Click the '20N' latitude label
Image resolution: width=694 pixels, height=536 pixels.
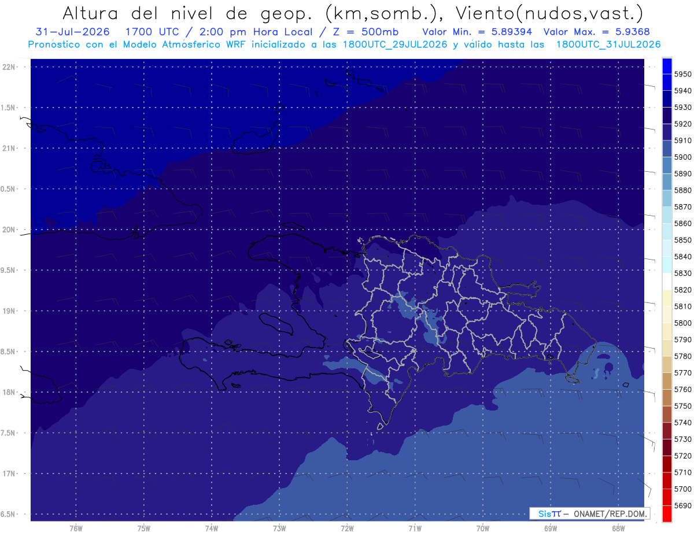pos(10,230)
